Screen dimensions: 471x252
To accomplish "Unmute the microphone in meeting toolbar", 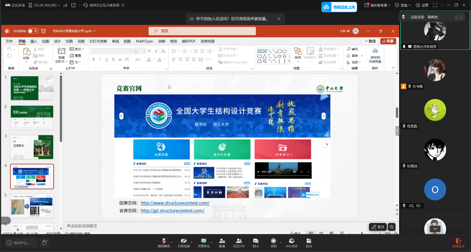I will coord(163,242).
